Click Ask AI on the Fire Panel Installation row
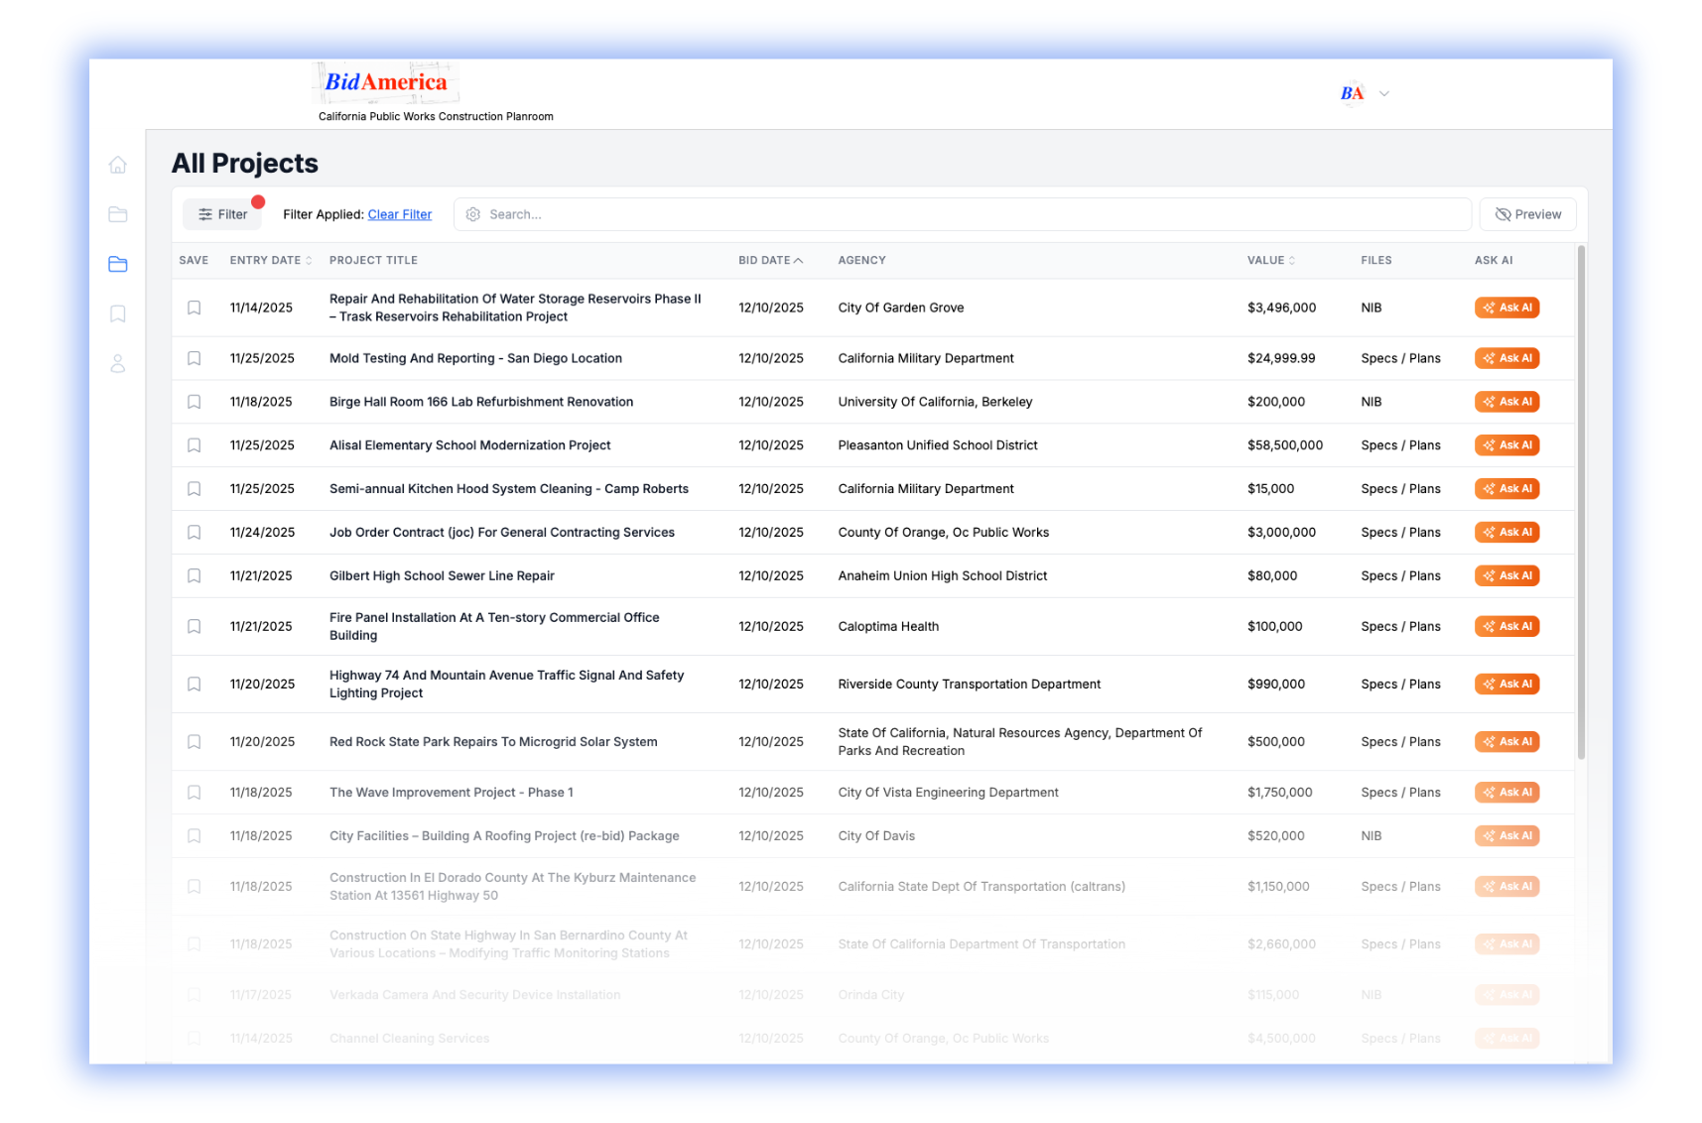 pos(1506,626)
